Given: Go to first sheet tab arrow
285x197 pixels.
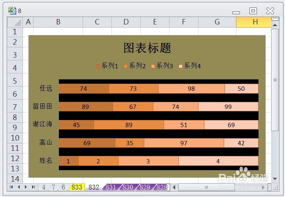Looking at the screenshot, I should pyautogui.click(x=11, y=187).
